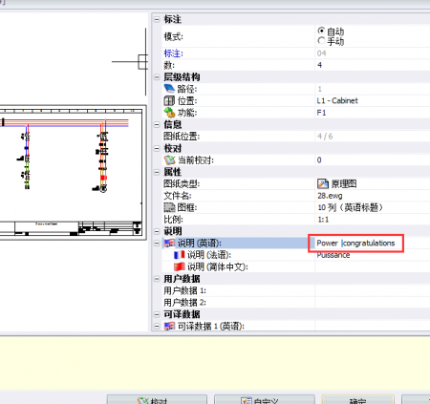Click the scale value 1:1

click(323, 220)
